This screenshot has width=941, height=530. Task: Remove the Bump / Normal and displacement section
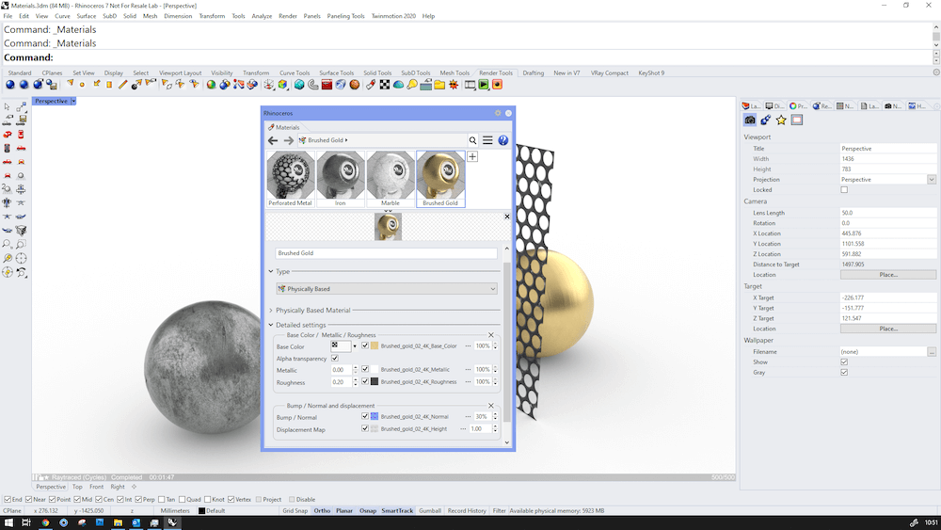[x=491, y=406]
